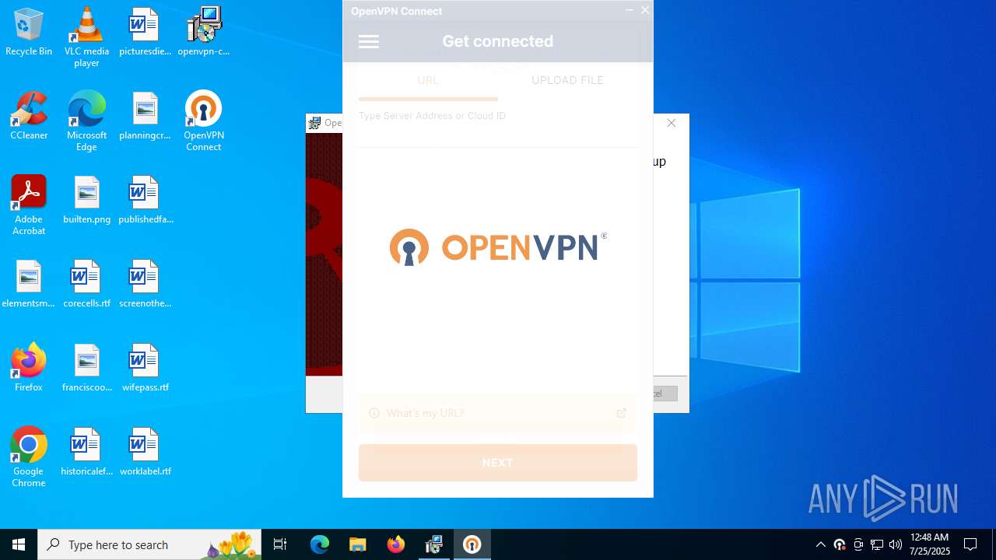This screenshot has width=996, height=560.
Task: Select the publishedfa document icon
Action: [145, 200]
